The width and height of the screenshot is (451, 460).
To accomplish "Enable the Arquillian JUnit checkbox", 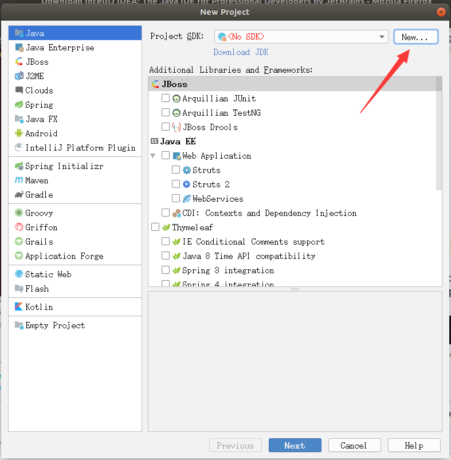I will (166, 98).
